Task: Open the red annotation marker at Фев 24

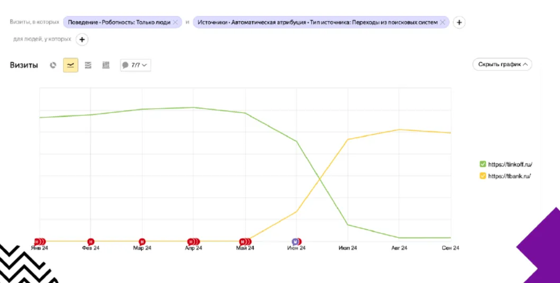Action: 91,242
